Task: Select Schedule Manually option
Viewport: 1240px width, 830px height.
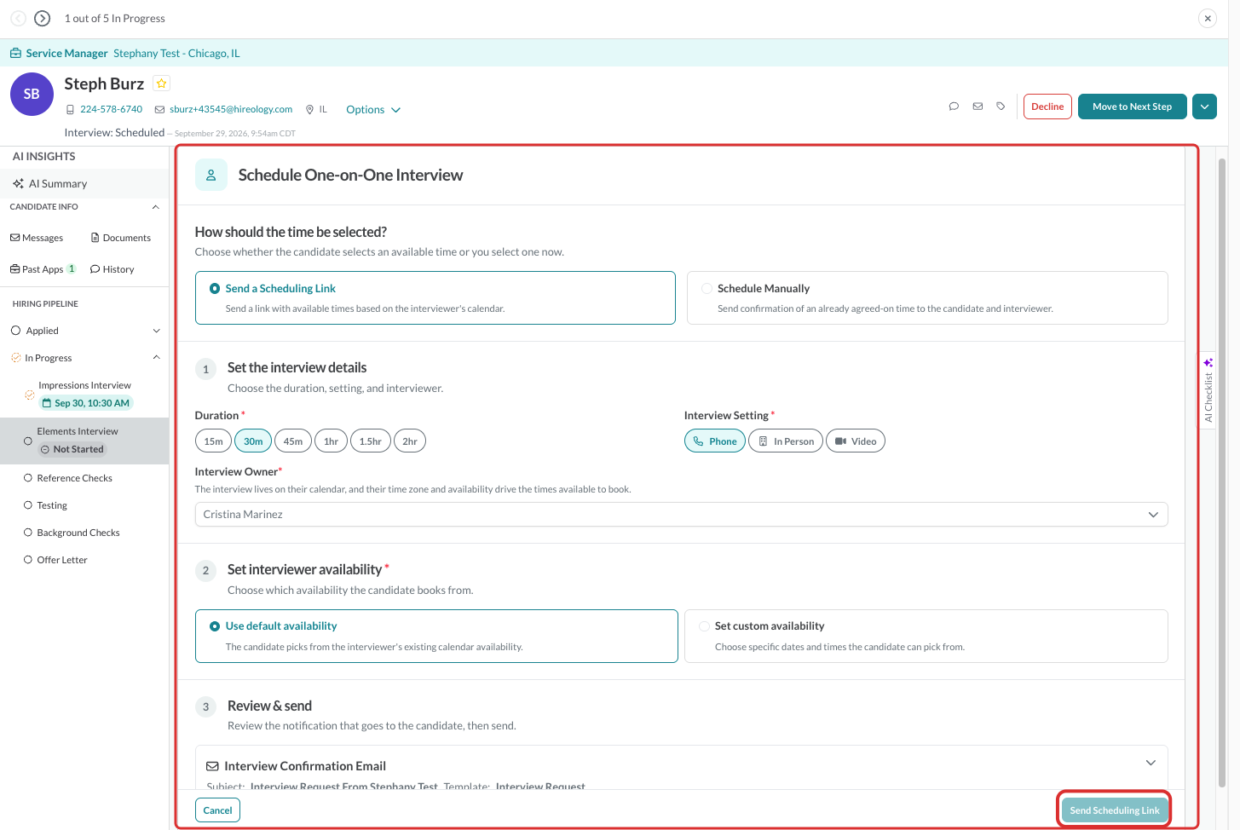Action: [x=927, y=297]
